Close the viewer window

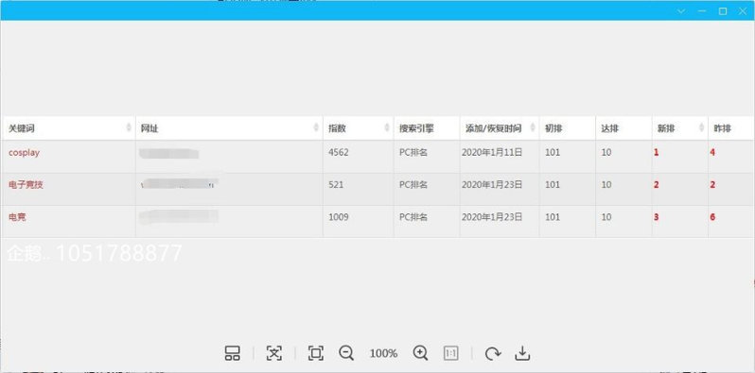point(743,11)
